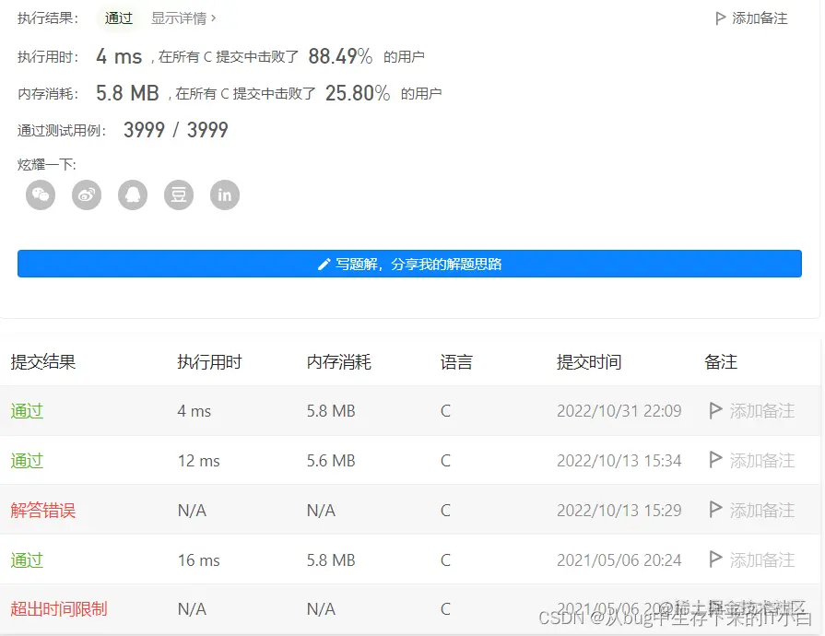Share the result via Weibo icon
The width and height of the screenshot is (825, 636).
[86, 194]
